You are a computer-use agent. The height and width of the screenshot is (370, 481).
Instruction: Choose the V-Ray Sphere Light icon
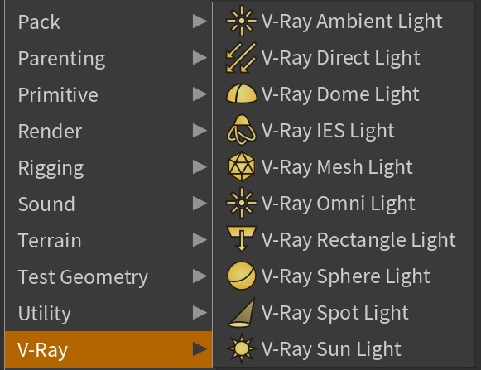coord(242,276)
